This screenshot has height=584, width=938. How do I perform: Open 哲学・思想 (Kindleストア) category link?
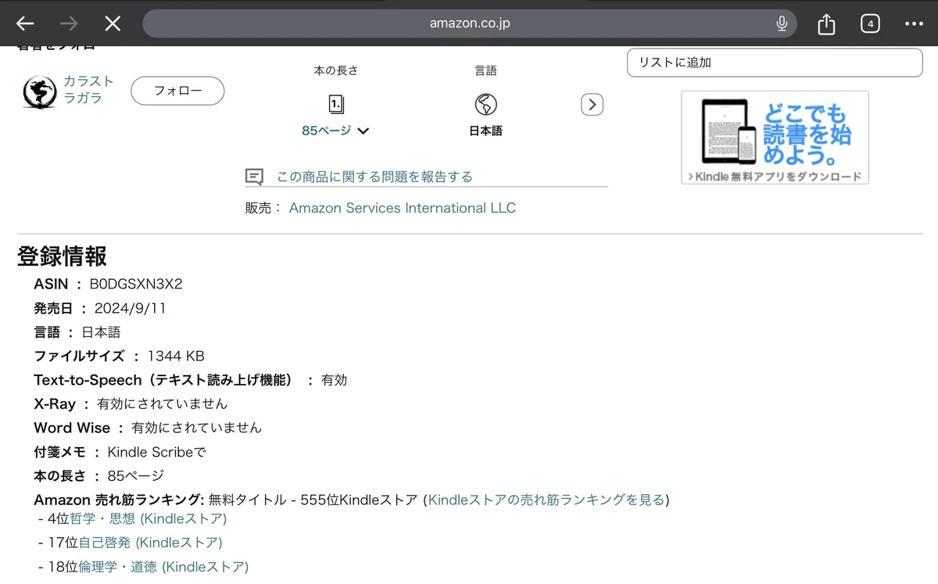(148, 518)
